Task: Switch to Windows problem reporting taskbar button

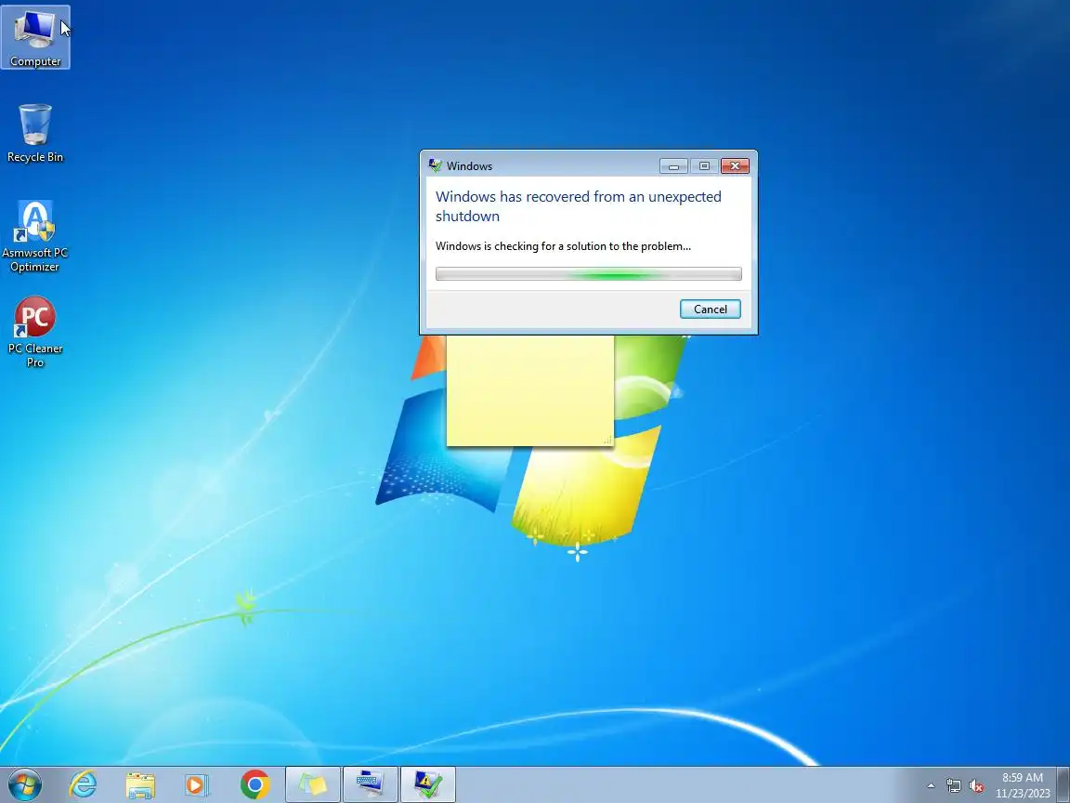Action: (x=427, y=784)
